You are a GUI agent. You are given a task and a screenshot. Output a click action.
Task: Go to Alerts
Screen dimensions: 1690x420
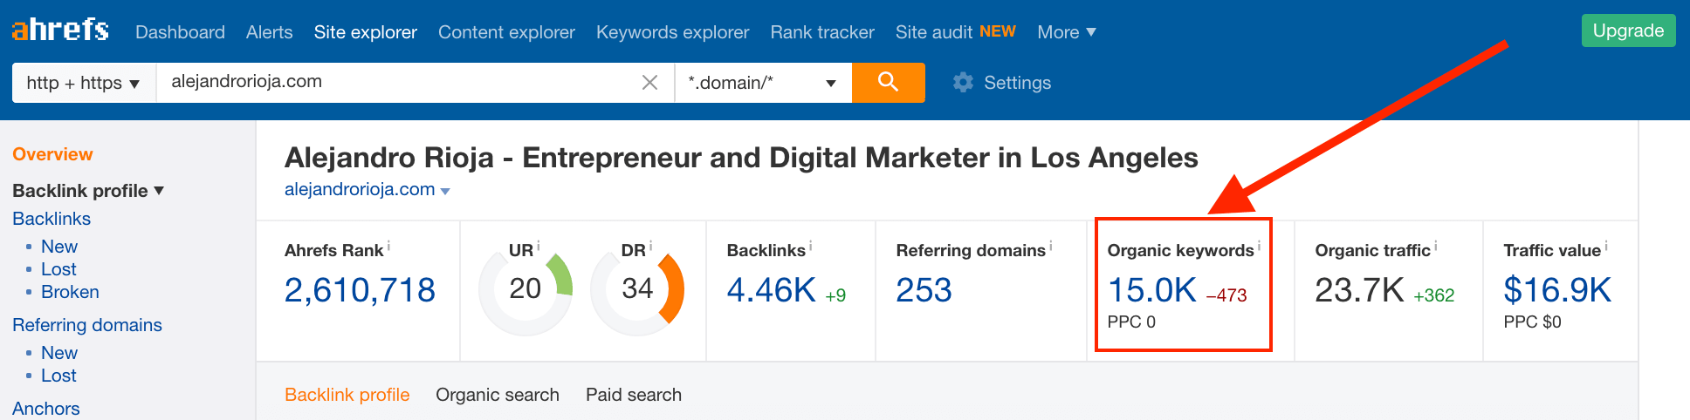[269, 32]
